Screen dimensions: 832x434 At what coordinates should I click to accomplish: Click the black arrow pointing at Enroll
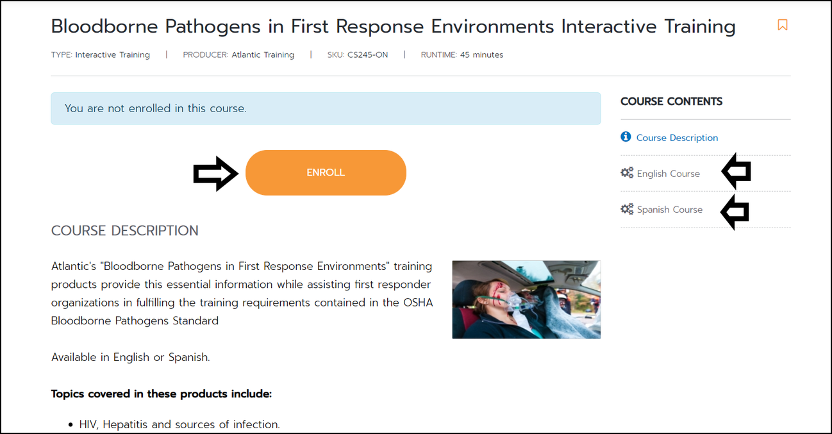tap(216, 173)
